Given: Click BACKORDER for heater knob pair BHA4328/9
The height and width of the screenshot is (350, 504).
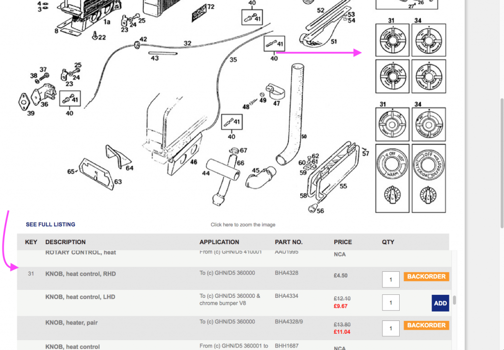Looking at the screenshot, I should point(426,325).
